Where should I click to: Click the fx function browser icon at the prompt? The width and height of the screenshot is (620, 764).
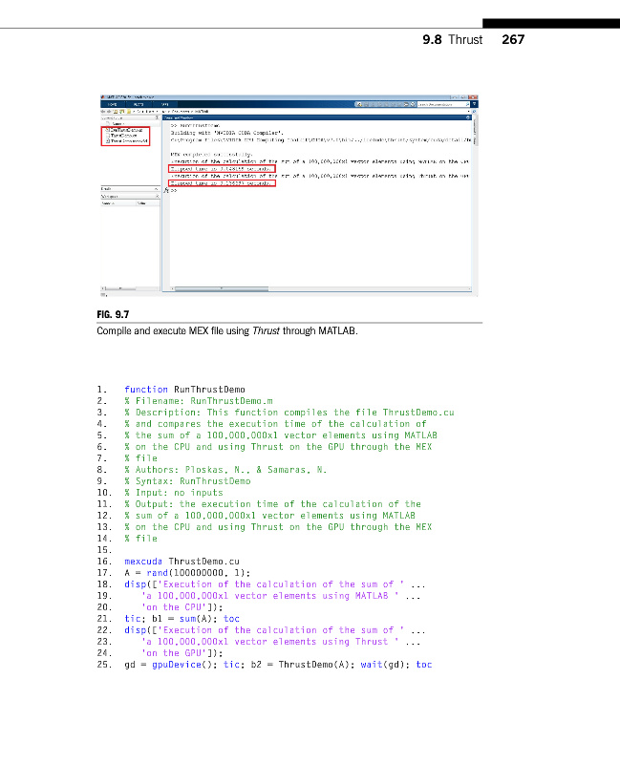(166, 190)
